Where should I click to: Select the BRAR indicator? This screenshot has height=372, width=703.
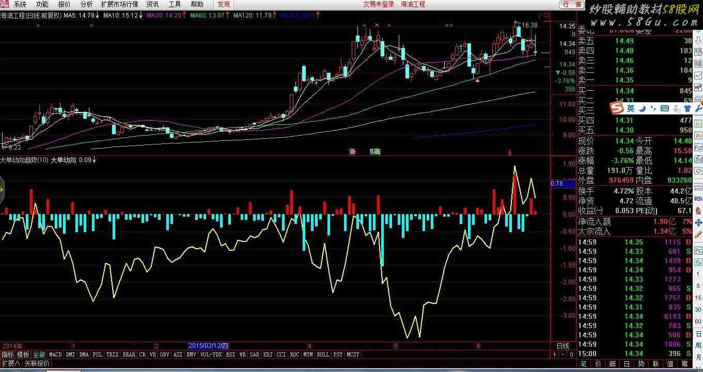point(129,354)
